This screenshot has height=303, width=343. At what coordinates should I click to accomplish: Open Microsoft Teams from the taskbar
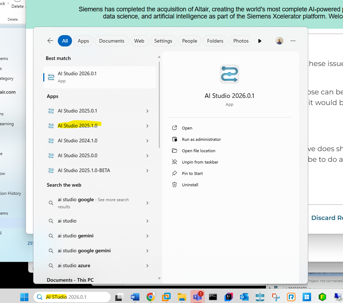point(197,297)
